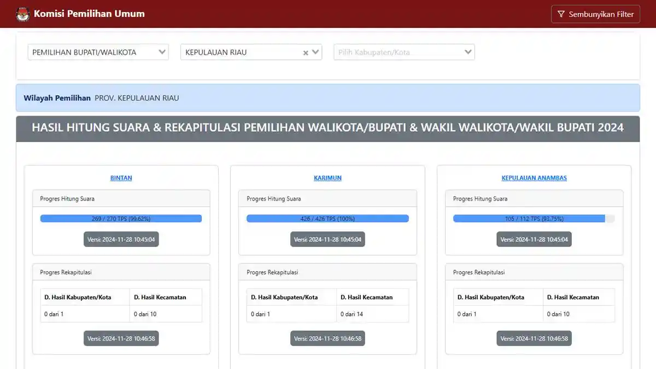Click Anambas 'Progres Rekapitulasi' heading
The width and height of the screenshot is (656, 369).
tap(479, 272)
